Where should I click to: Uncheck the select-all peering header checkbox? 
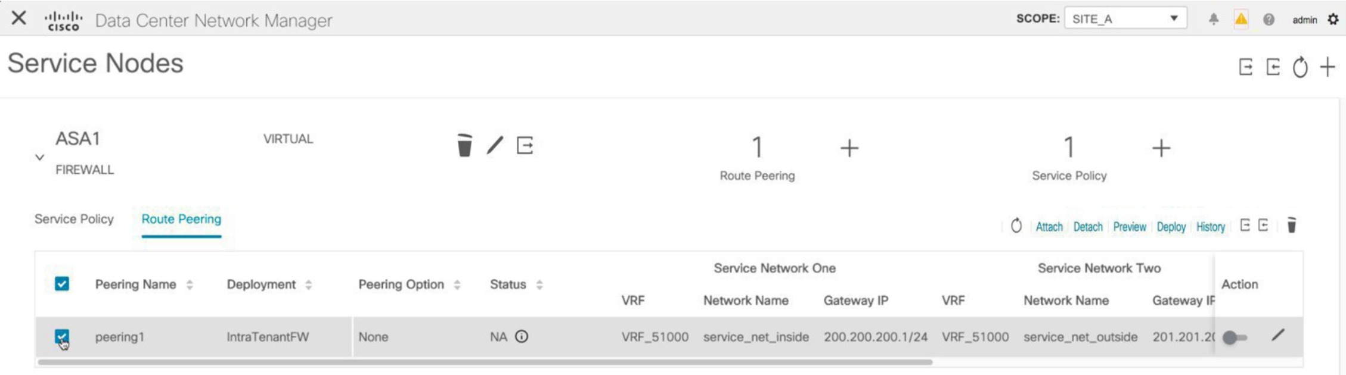(x=61, y=283)
